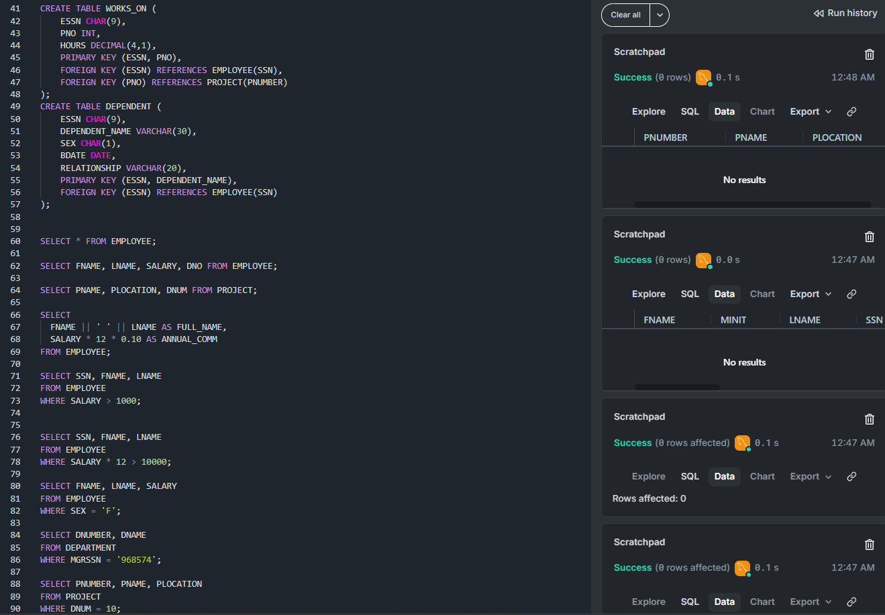Open Explore tab in first result card
The width and height of the screenshot is (885, 615).
point(648,112)
